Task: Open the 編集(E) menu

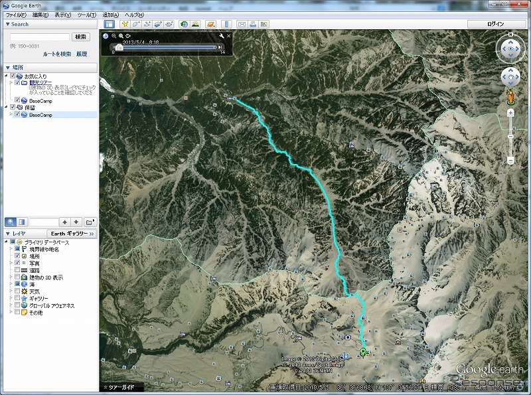Action: [40, 15]
